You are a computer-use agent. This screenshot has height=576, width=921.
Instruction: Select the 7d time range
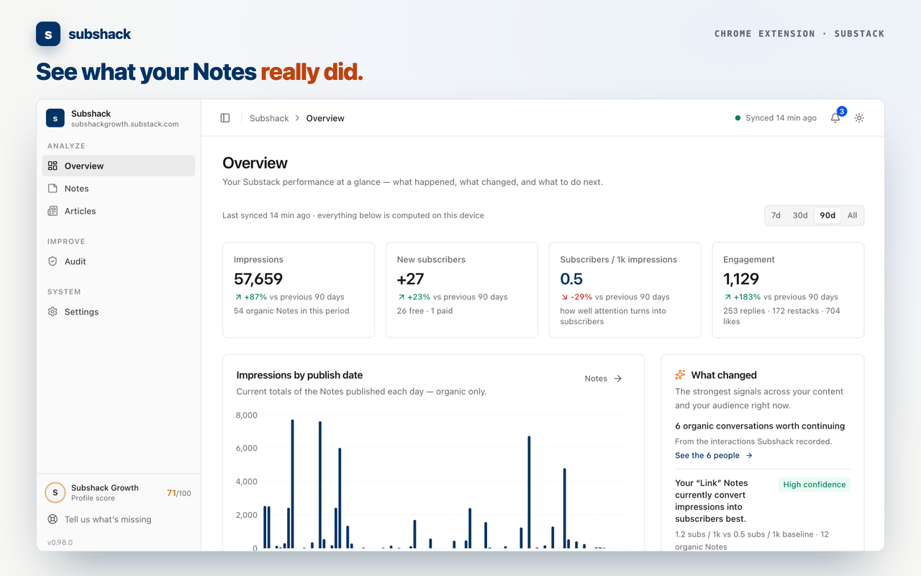776,215
